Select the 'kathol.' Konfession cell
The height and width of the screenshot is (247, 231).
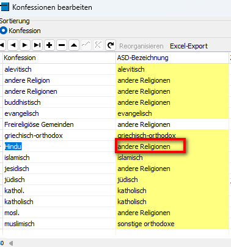pos(59,191)
